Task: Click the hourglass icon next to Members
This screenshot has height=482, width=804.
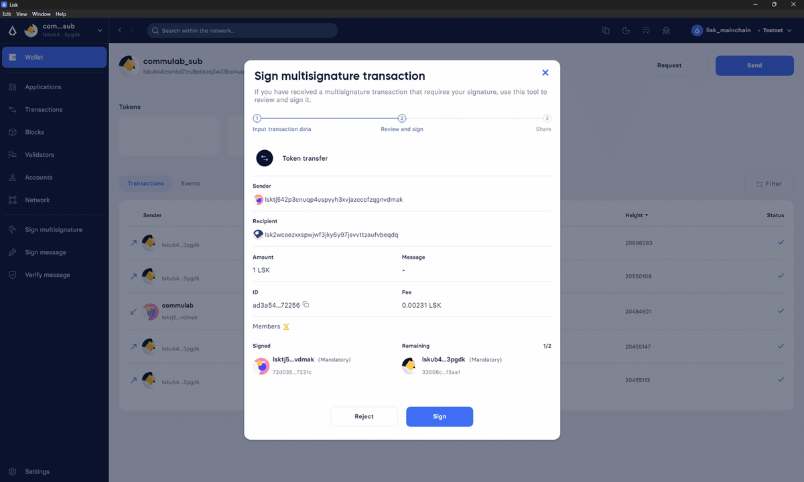Action: click(x=286, y=327)
